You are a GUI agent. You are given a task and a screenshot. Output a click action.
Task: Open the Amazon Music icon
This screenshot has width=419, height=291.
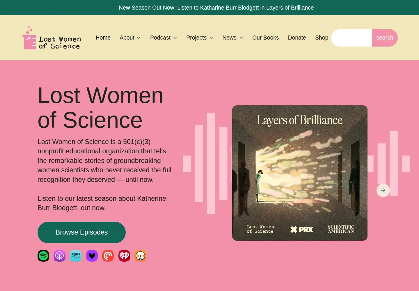76,256
